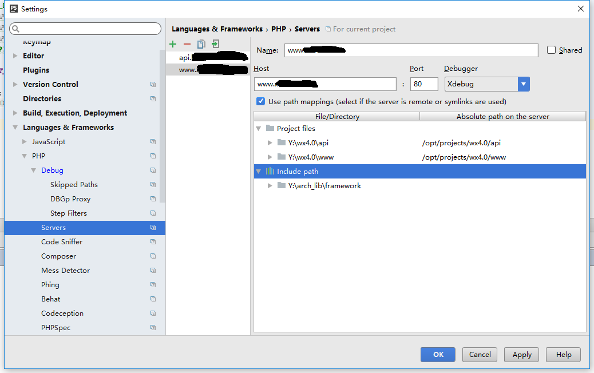Viewport: 594px width, 373px height.
Task: Click search magnifier icon in settings
Action: [15, 29]
